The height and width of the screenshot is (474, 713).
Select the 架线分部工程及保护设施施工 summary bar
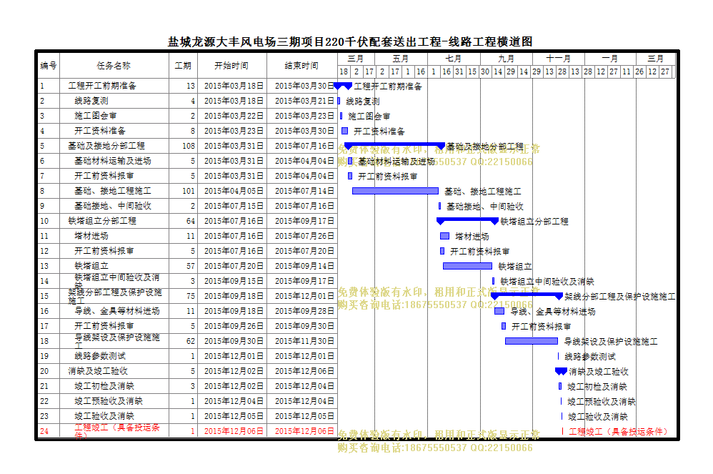tap(527, 296)
